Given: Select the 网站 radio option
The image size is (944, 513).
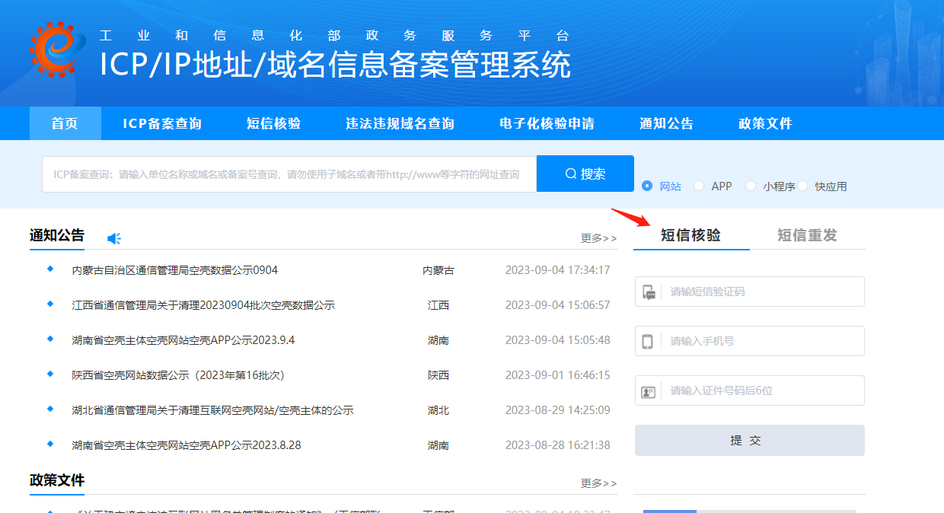Looking at the screenshot, I should (x=648, y=186).
